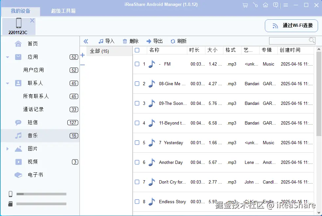Click the Export (导出) toolbar icon
This screenshot has height=216, width=322.
tap(154, 41)
